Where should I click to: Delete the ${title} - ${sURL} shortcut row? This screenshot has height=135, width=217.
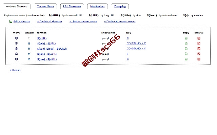[x=199, y=54]
